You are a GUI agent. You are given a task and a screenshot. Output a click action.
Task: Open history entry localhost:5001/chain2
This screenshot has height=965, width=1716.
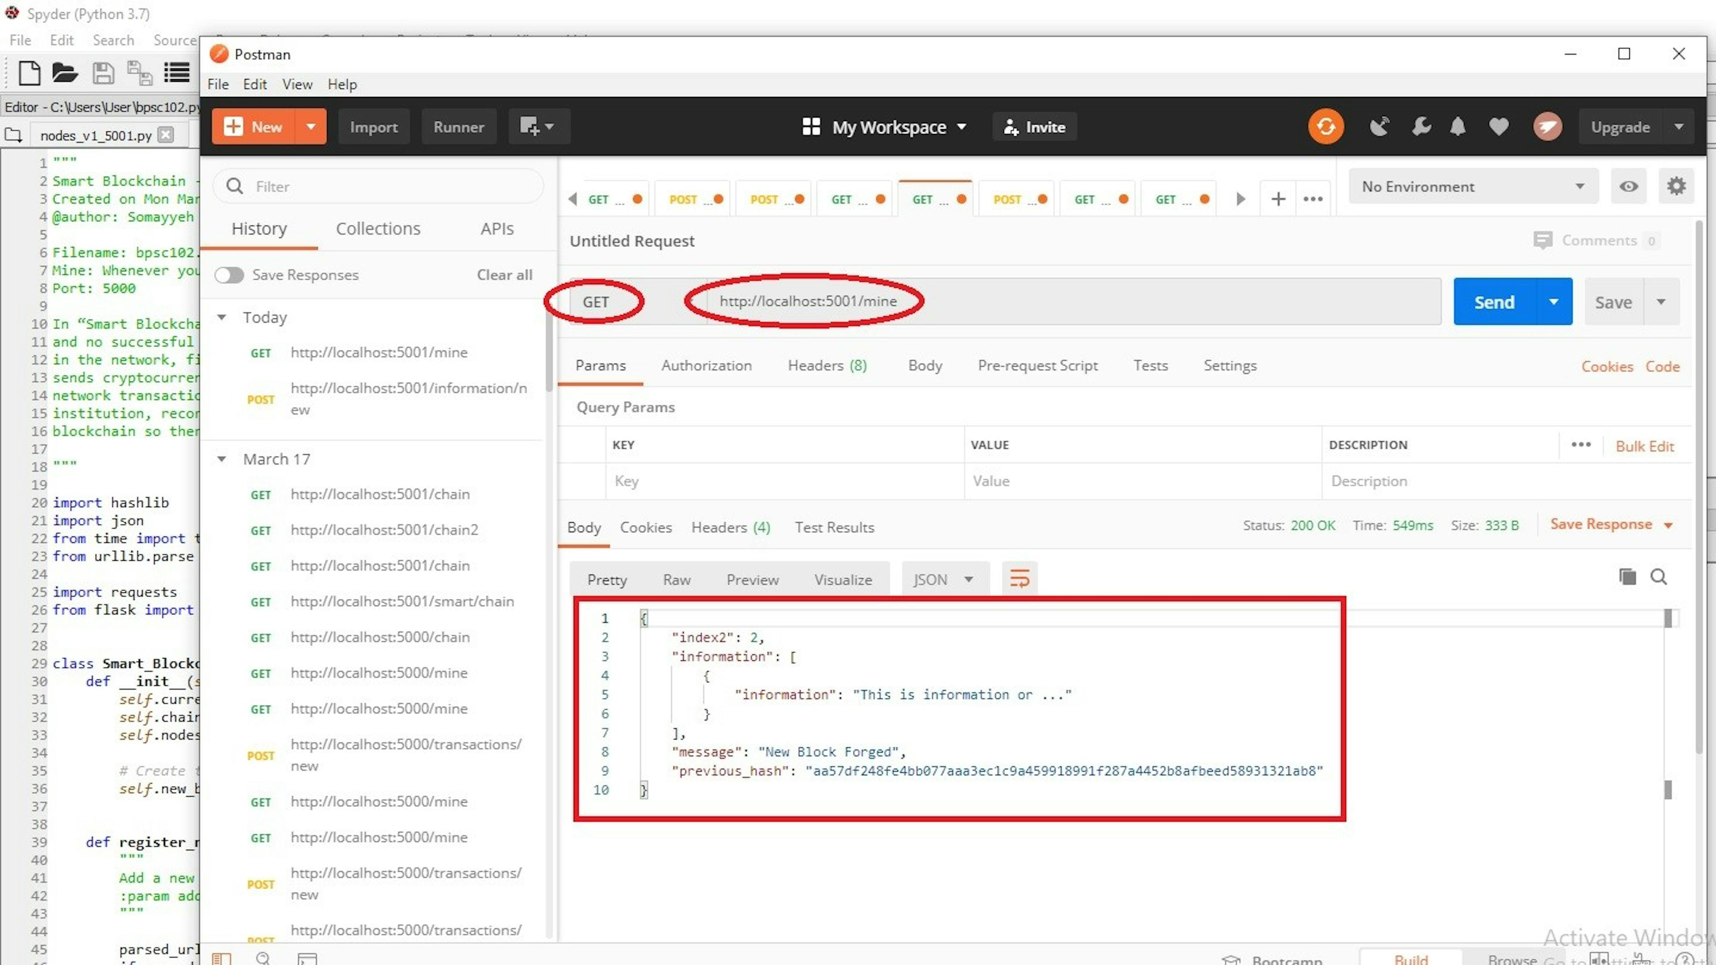click(384, 530)
